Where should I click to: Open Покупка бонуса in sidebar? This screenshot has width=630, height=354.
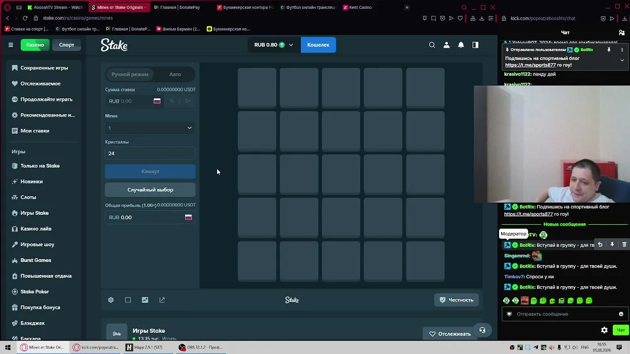tap(40, 307)
